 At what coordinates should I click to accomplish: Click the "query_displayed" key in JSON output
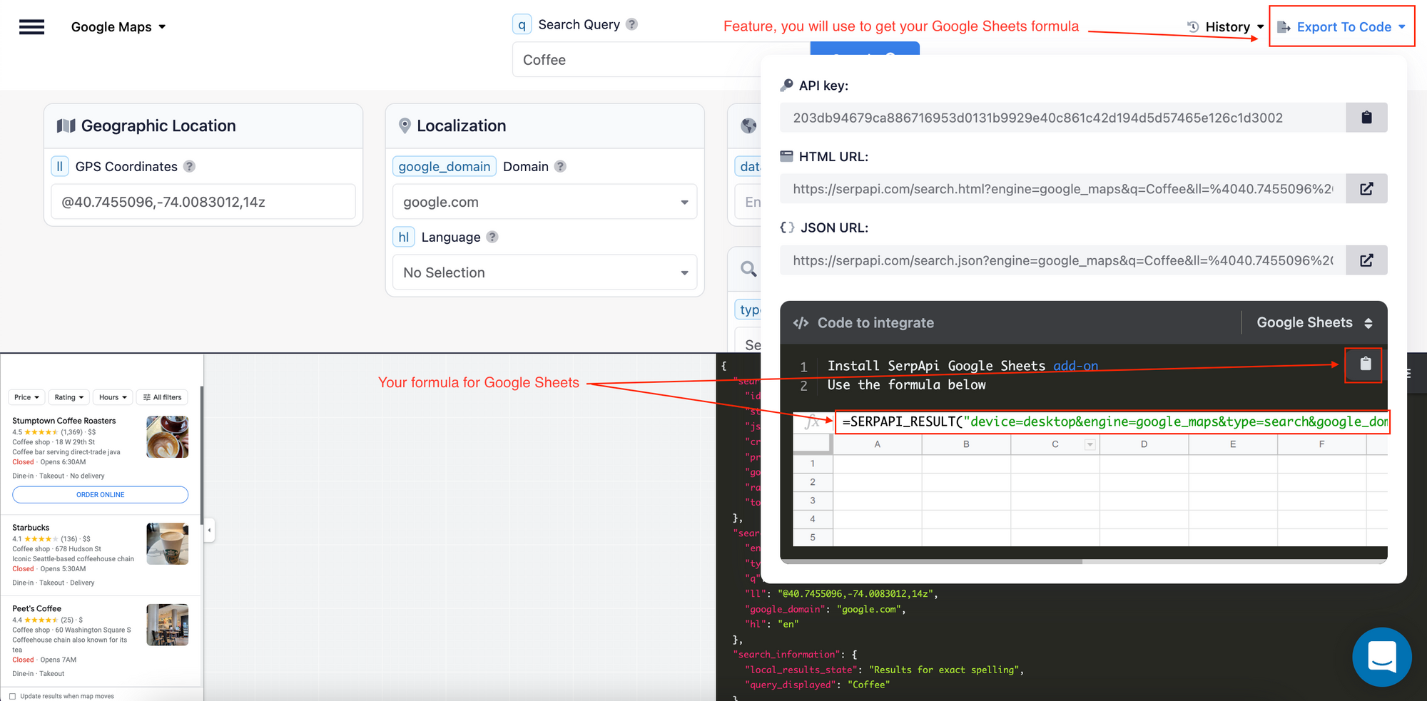click(x=791, y=685)
